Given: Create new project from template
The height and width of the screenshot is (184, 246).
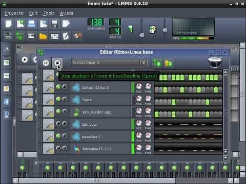Looking at the screenshot, I should pos(20,24).
